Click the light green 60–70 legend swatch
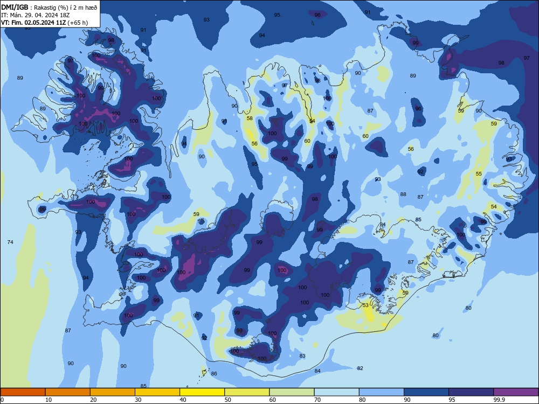 [292, 392]
